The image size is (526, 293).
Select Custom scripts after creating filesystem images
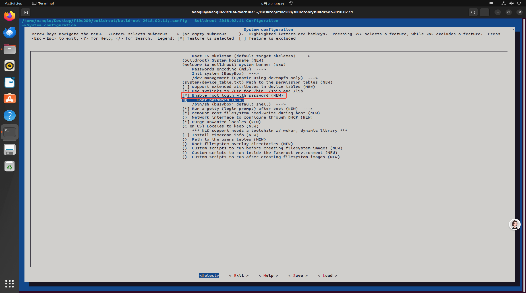[261, 157]
